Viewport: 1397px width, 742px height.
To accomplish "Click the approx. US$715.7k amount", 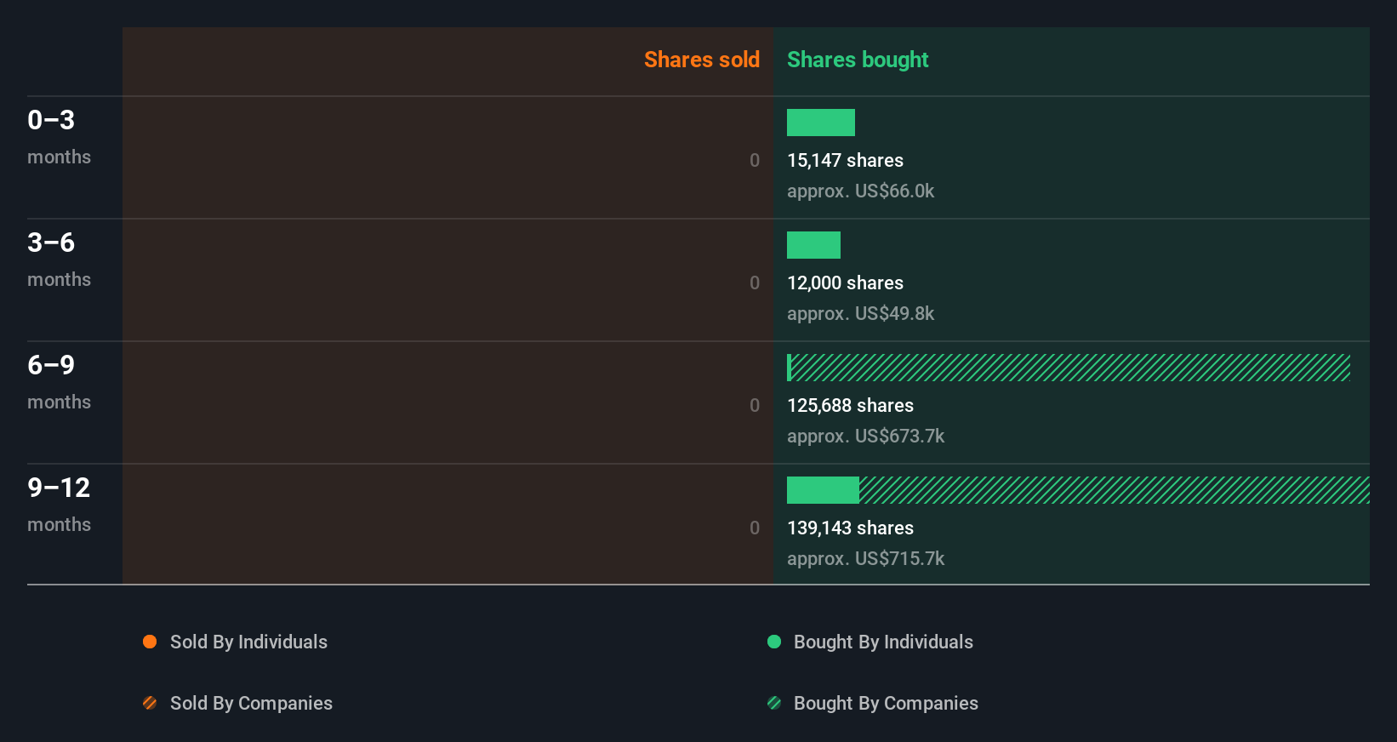I will pyautogui.click(x=865, y=559).
